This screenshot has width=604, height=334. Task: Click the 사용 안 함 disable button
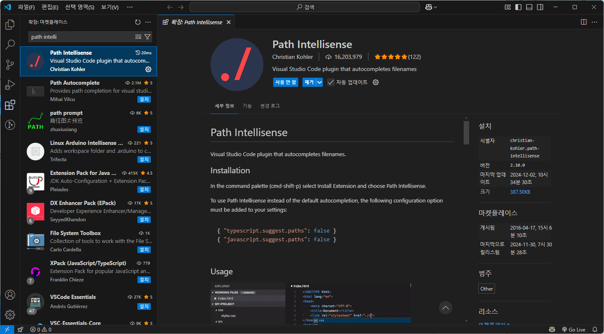coord(286,82)
